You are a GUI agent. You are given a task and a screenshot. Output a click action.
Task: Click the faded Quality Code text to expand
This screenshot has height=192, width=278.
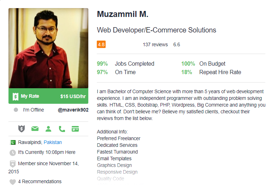coord(111,179)
